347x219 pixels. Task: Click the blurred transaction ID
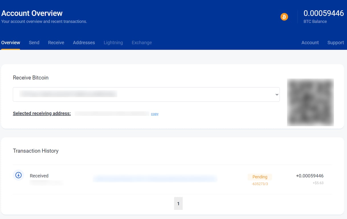point(155,179)
